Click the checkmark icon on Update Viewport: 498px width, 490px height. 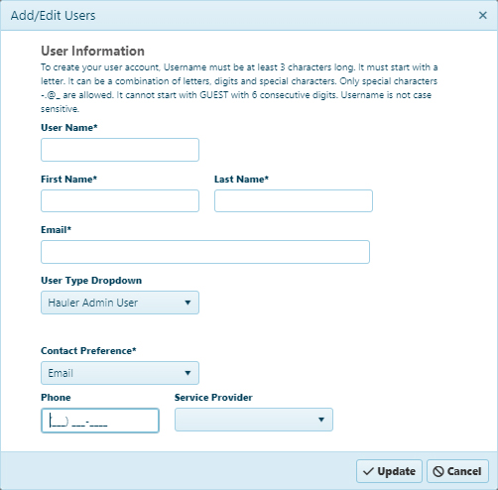tap(368, 471)
